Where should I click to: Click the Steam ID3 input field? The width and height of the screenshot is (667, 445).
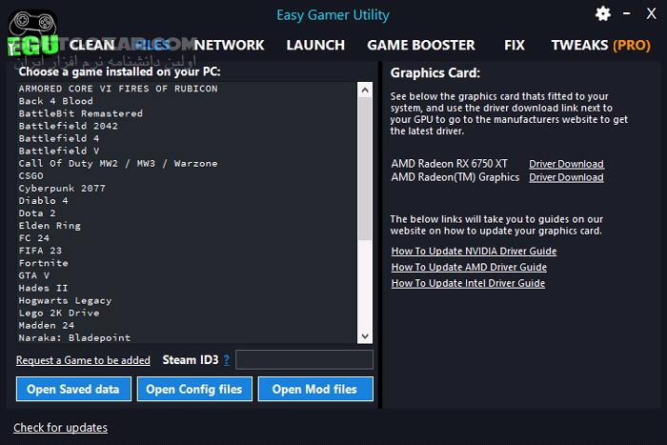[304, 360]
